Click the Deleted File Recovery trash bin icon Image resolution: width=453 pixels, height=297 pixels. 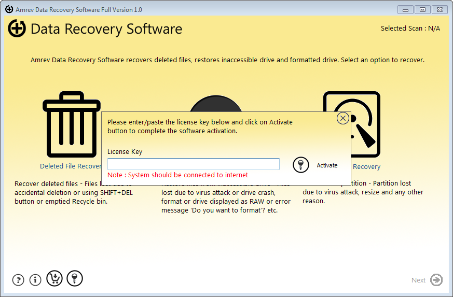coord(72,124)
